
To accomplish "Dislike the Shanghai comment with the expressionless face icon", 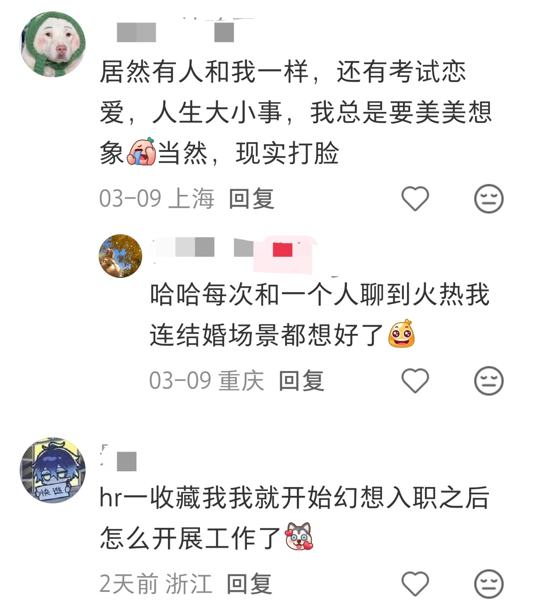I will pyautogui.click(x=489, y=198).
